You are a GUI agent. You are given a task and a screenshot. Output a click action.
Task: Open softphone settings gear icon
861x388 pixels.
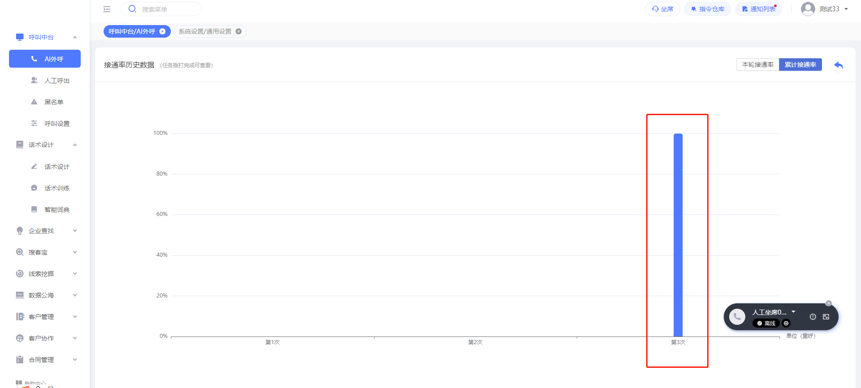[x=786, y=323]
